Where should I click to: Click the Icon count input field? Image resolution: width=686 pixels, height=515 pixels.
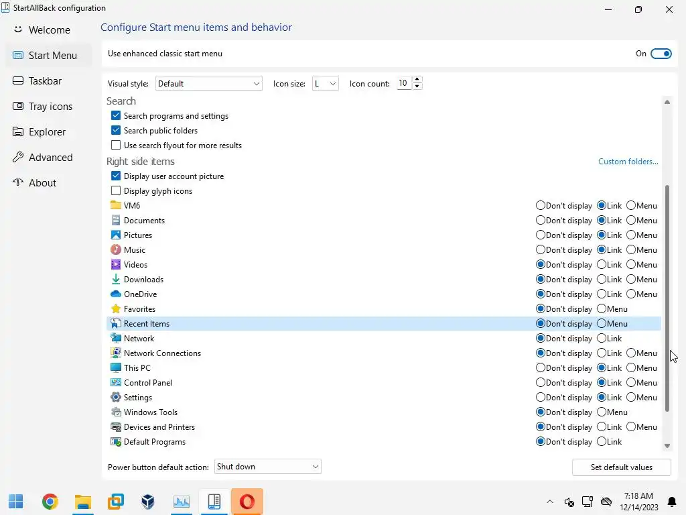pos(404,83)
